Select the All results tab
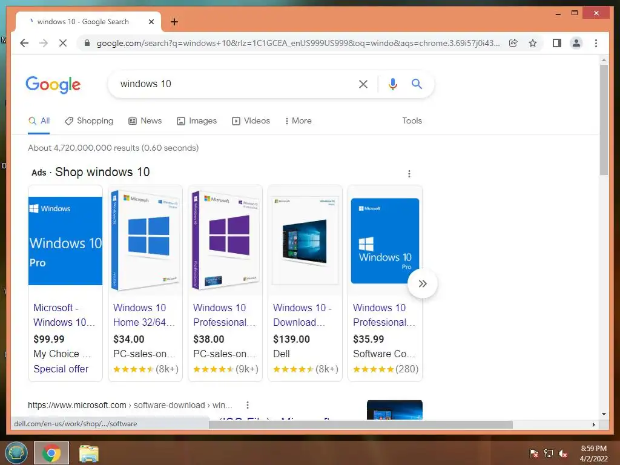The image size is (620, 465). (x=39, y=121)
